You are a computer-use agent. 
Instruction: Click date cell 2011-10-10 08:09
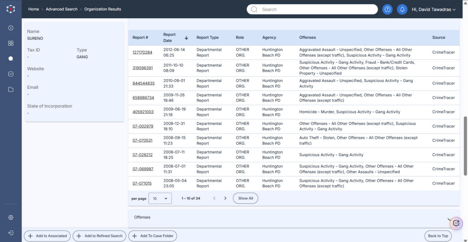click(173, 68)
